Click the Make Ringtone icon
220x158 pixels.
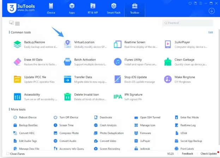pyautogui.click(x=168, y=79)
